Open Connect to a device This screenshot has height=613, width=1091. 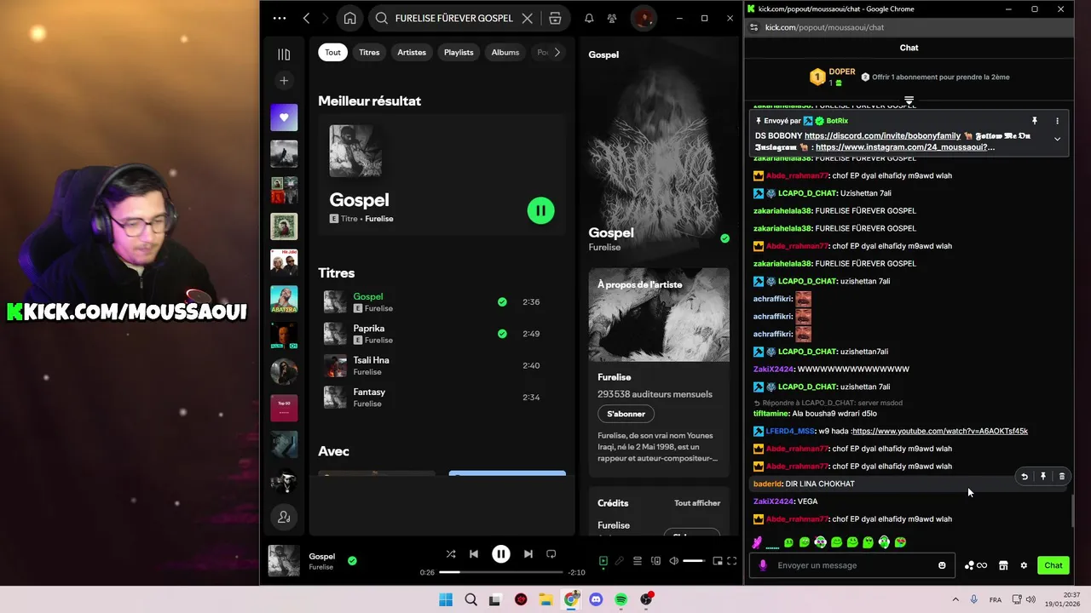[x=655, y=561]
